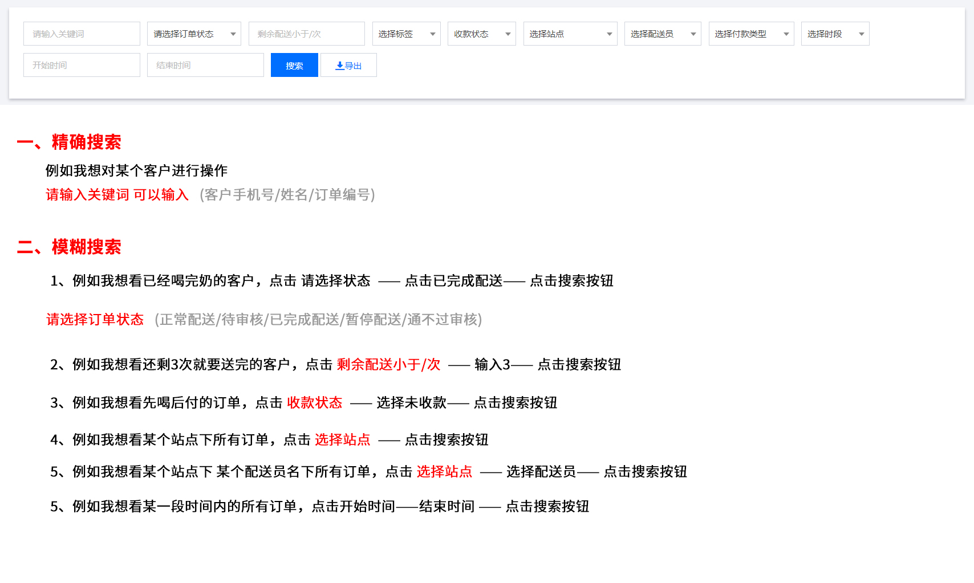Click the 结束时间 date field
The width and height of the screenshot is (974, 583).
tap(205, 66)
